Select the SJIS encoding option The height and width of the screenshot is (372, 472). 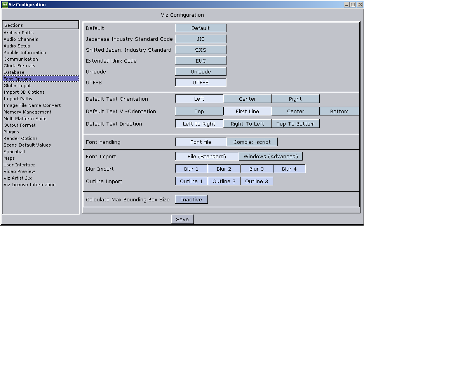200,49
